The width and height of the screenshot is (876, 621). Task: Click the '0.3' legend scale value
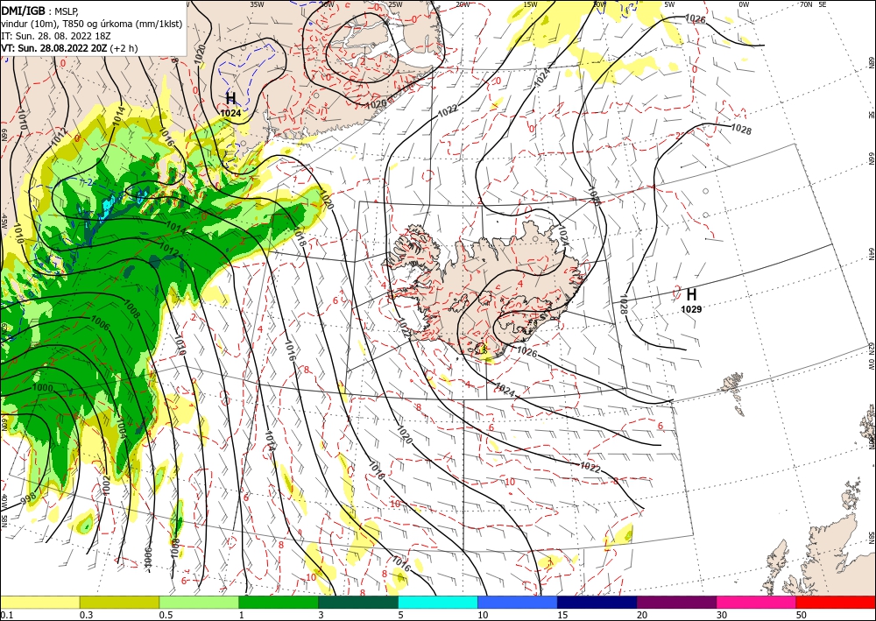coord(86,615)
